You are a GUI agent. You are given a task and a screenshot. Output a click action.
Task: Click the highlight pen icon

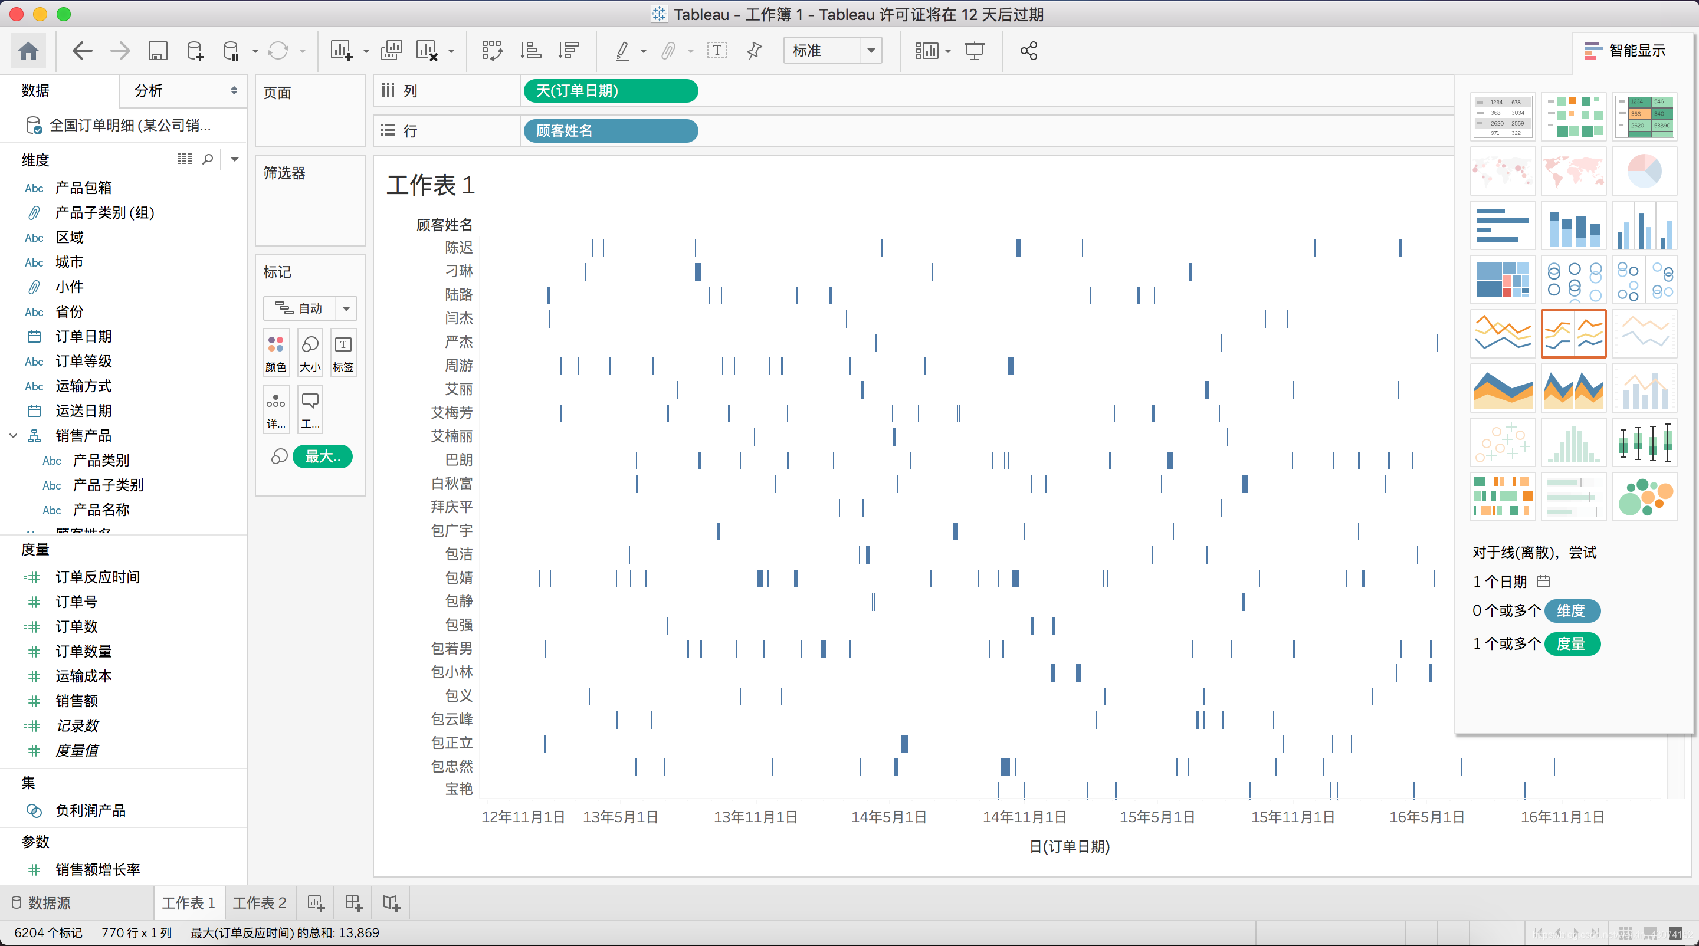622,51
